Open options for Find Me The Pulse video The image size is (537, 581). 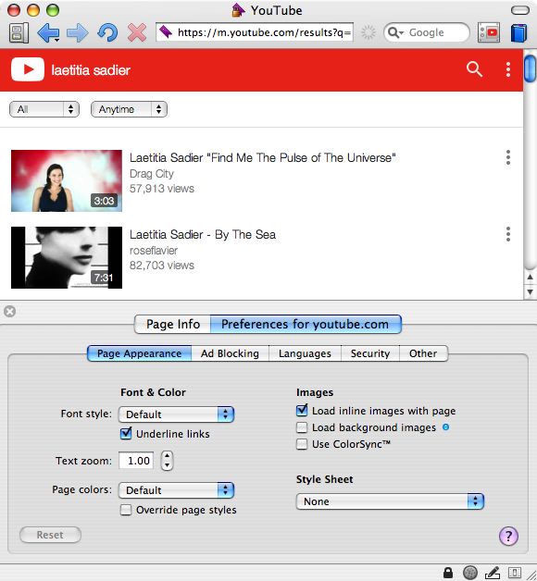click(508, 157)
